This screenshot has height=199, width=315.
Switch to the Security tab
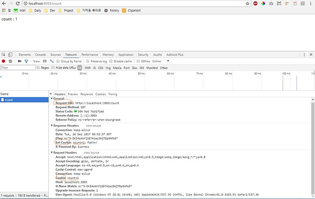coord(143,55)
